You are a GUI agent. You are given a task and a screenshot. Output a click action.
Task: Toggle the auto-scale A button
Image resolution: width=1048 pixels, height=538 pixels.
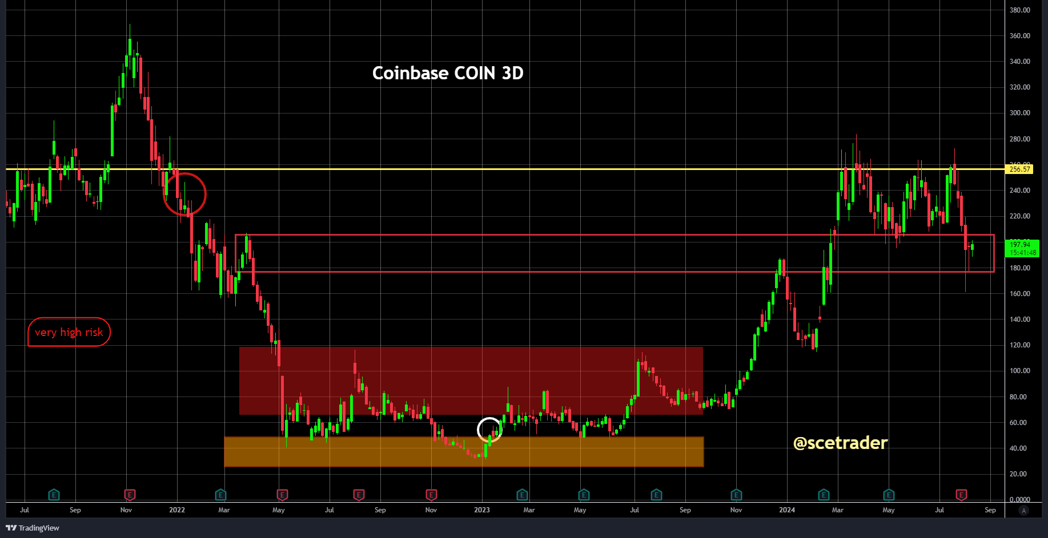[x=1024, y=511]
